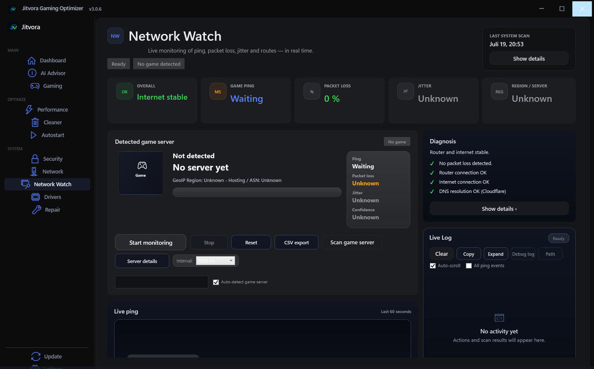The image size is (594, 369).
Task: Click the Path button in Live Log
Action: [550, 254]
